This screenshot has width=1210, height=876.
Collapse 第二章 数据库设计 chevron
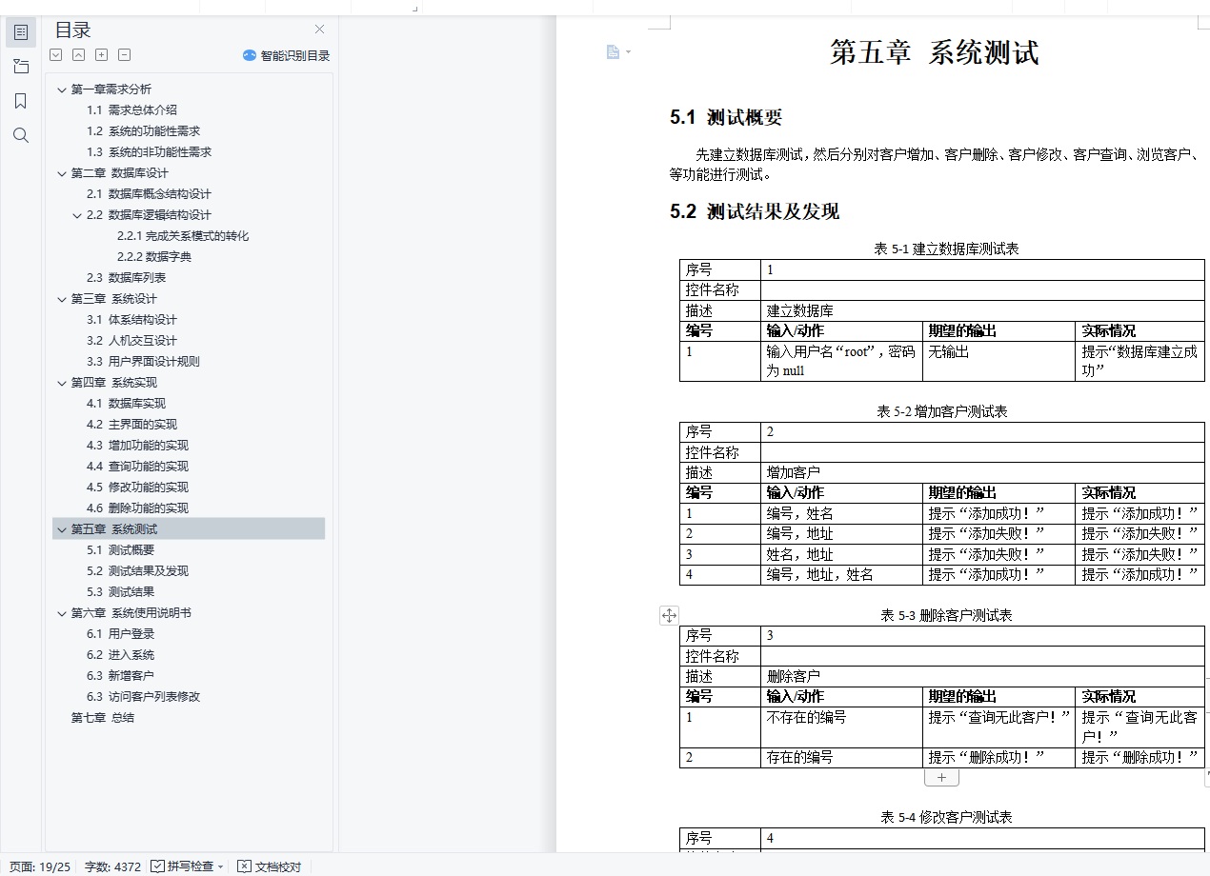click(x=62, y=173)
